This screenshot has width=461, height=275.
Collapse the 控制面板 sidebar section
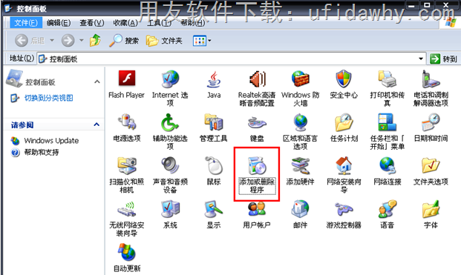tap(97, 82)
